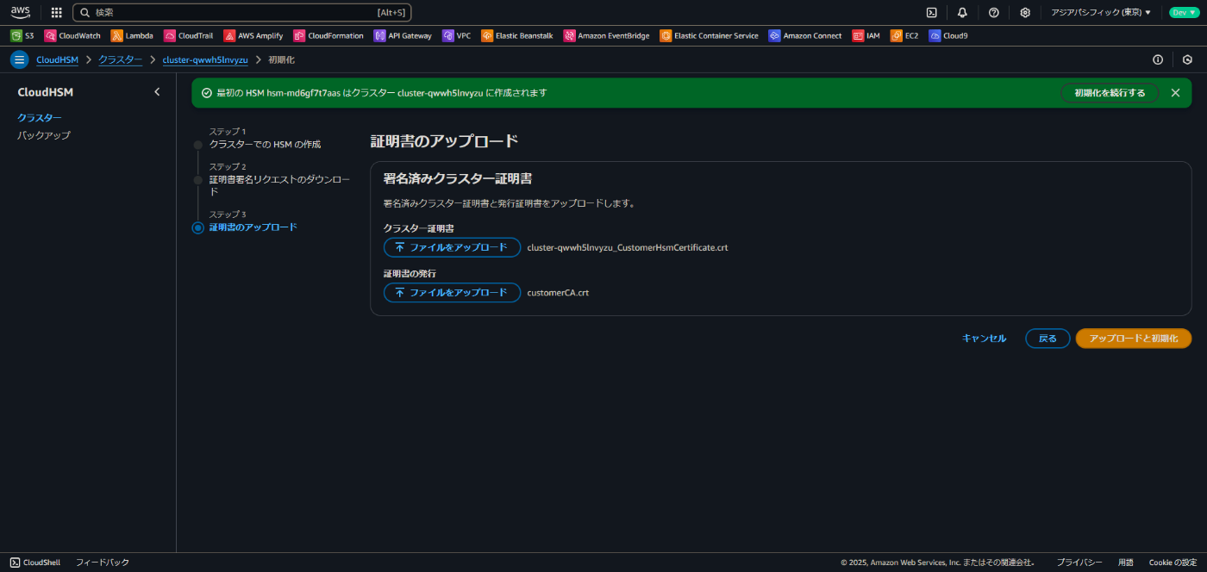Open Elastic Container Service shortcut
The image size is (1207, 572).
[710, 36]
